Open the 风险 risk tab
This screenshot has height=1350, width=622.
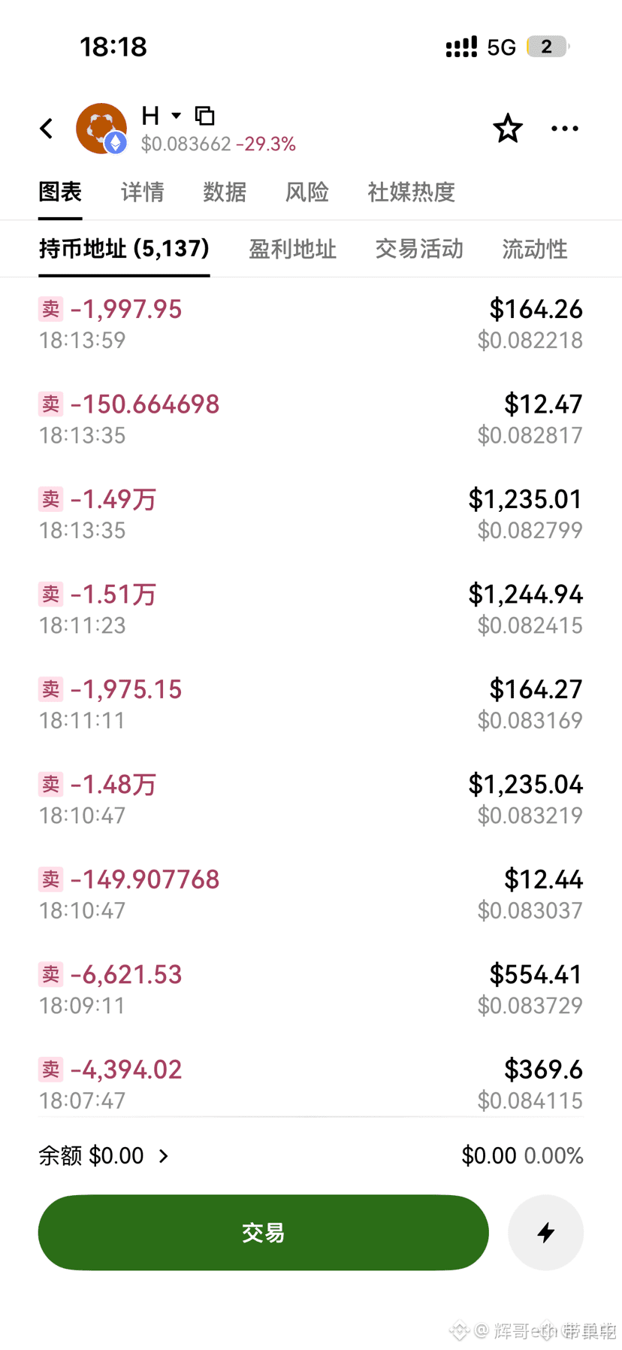coord(307,192)
